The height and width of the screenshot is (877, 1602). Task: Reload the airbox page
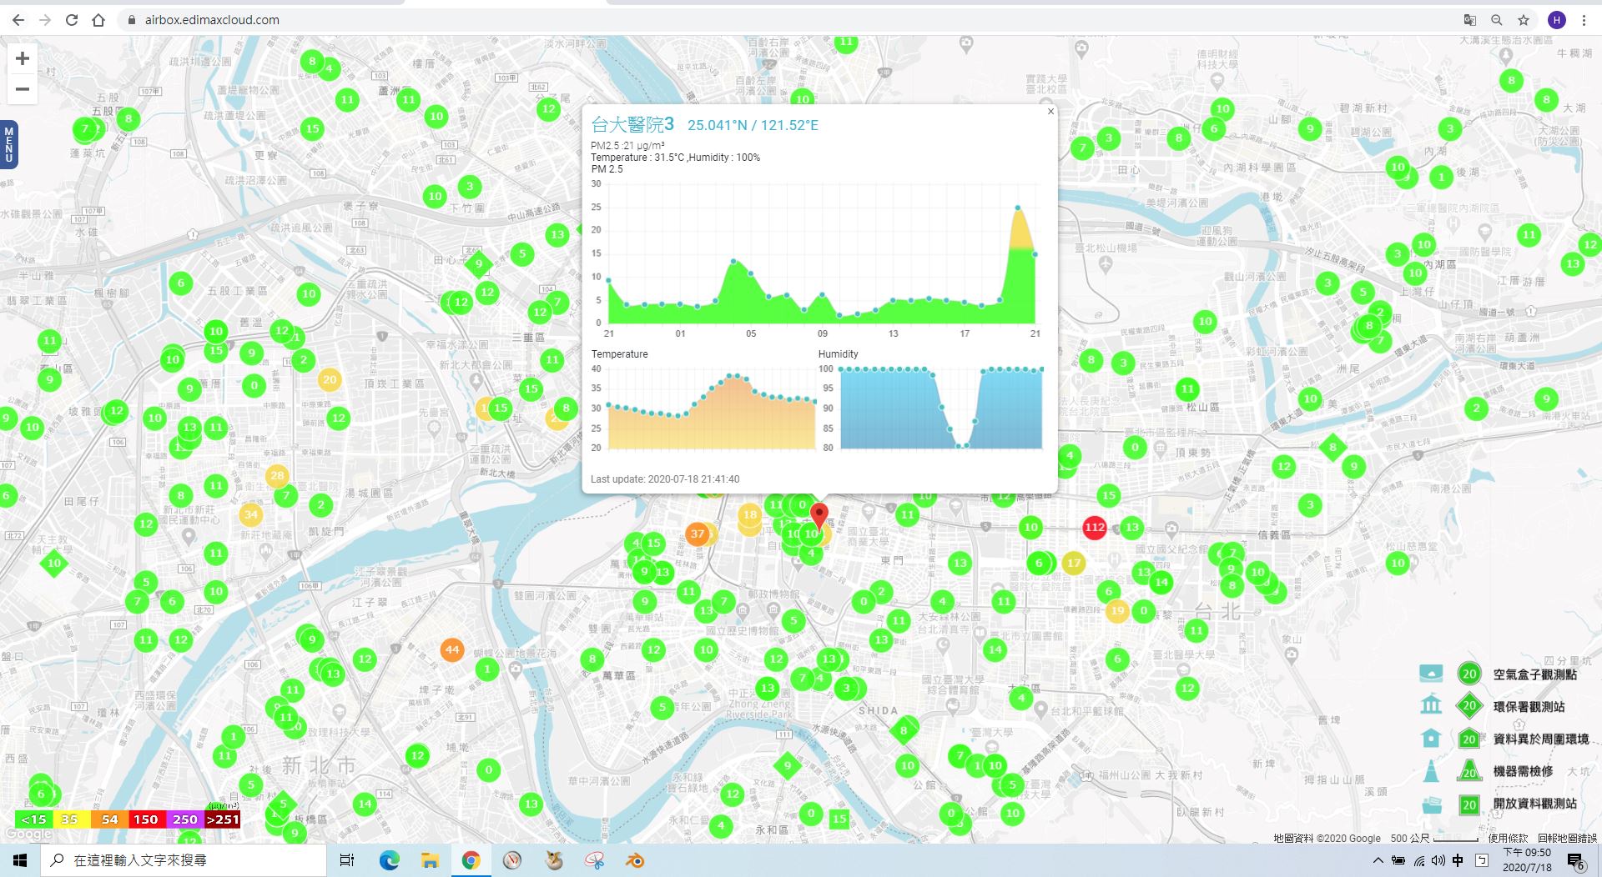point(72,20)
